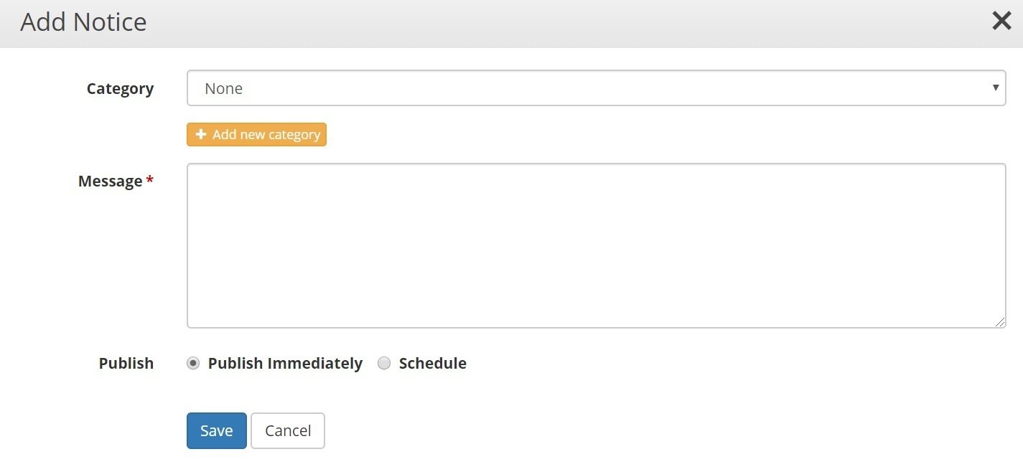This screenshot has width=1023, height=472.
Task: Focus the Message text area
Action: pos(596,245)
